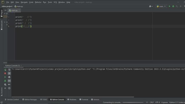Open the VCS menu

(55, 2)
